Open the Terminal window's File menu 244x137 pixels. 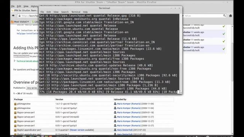click(42, 12)
